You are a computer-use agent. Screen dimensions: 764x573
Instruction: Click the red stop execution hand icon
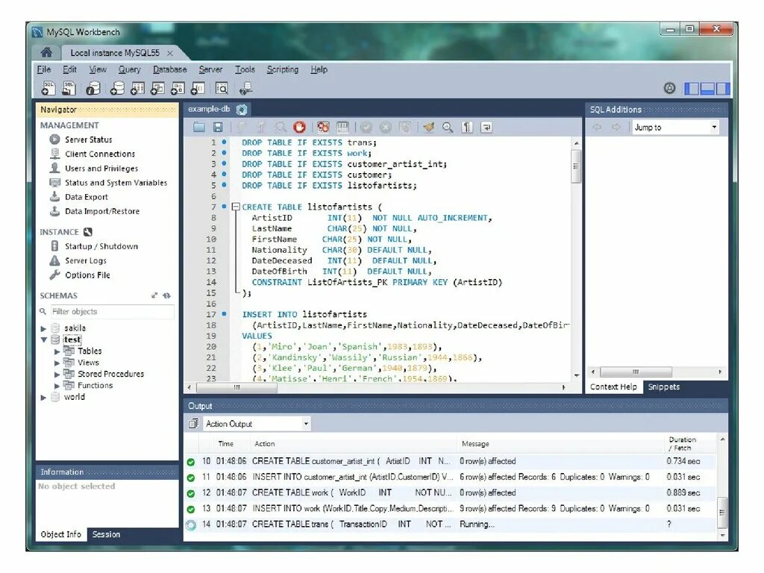(300, 128)
